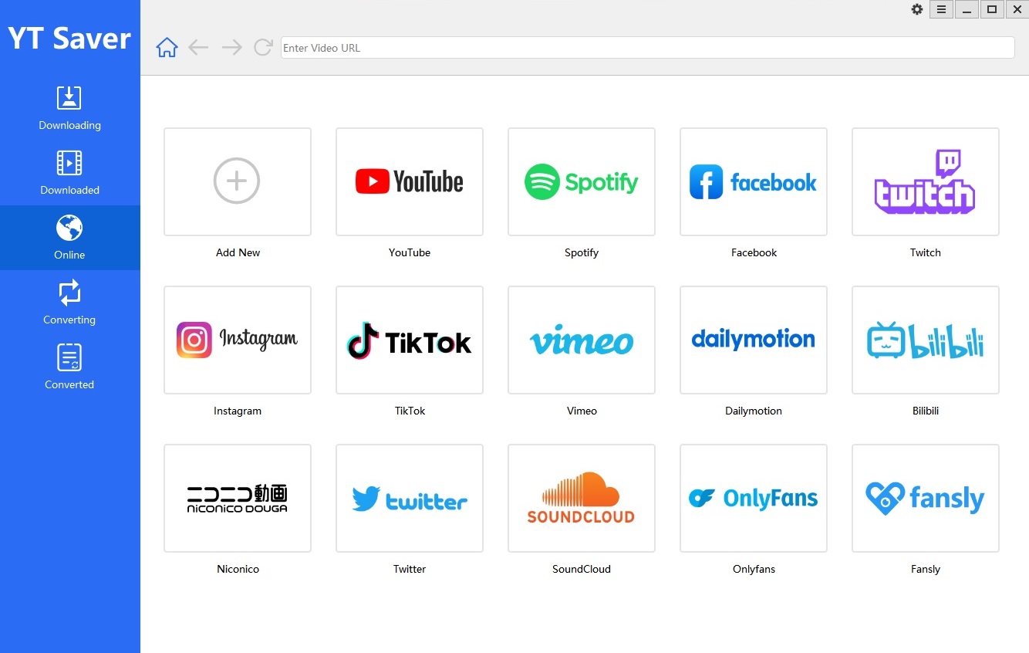The image size is (1029, 653).
Task: Click the "Onlyfans" caption under the tile
Action: coord(754,569)
